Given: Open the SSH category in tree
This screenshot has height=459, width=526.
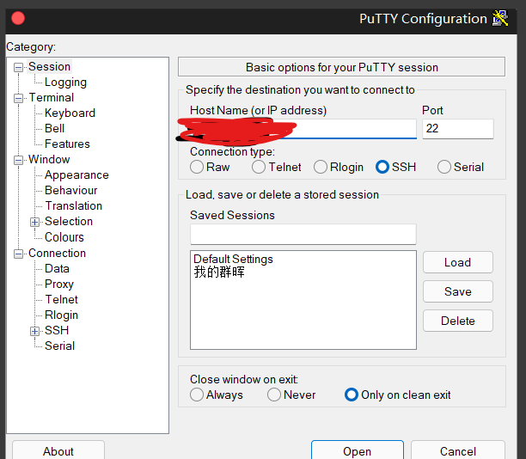Looking at the screenshot, I should (x=57, y=330).
